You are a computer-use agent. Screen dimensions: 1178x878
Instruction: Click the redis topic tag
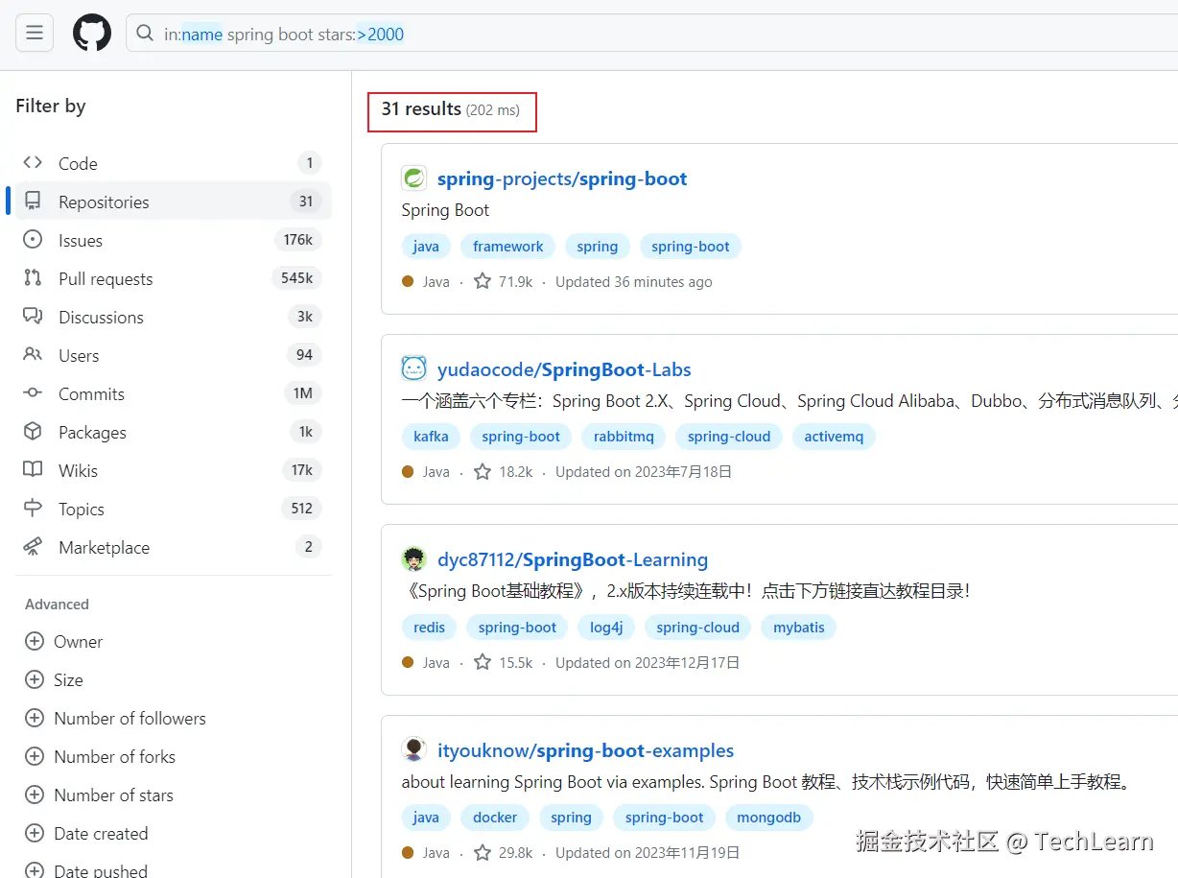coord(429,628)
